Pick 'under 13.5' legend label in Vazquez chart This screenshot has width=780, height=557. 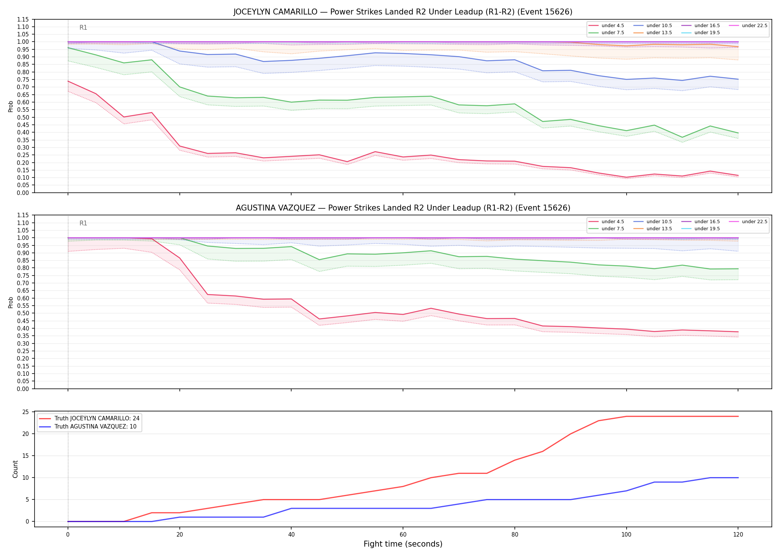(659, 229)
